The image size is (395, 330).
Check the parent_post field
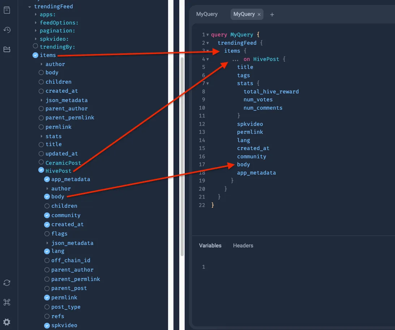click(x=47, y=288)
